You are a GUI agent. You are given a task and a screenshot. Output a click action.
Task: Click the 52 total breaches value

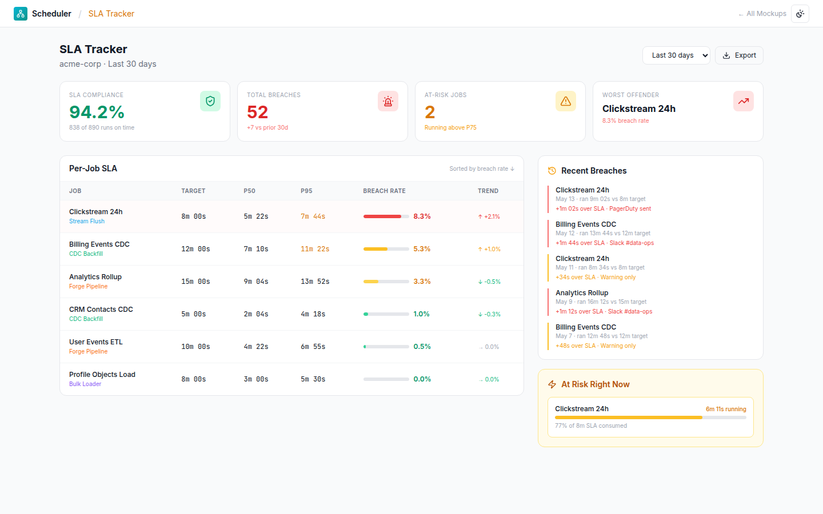tap(257, 112)
